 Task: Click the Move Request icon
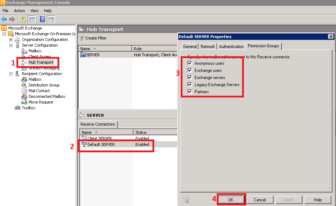(x=24, y=102)
